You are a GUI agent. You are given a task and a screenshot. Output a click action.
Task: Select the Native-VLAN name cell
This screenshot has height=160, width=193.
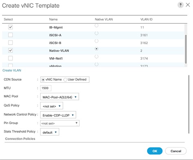click(x=59, y=51)
